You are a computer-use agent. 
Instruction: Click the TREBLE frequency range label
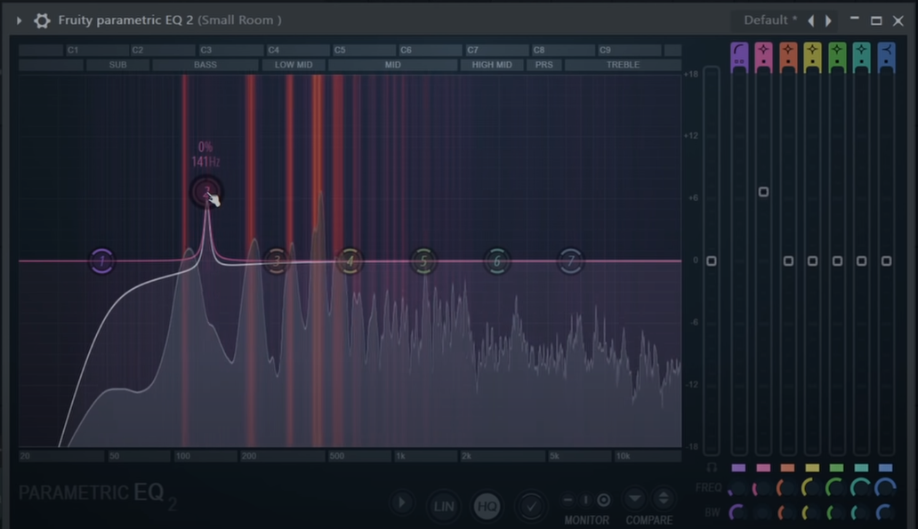(x=623, y=65)
